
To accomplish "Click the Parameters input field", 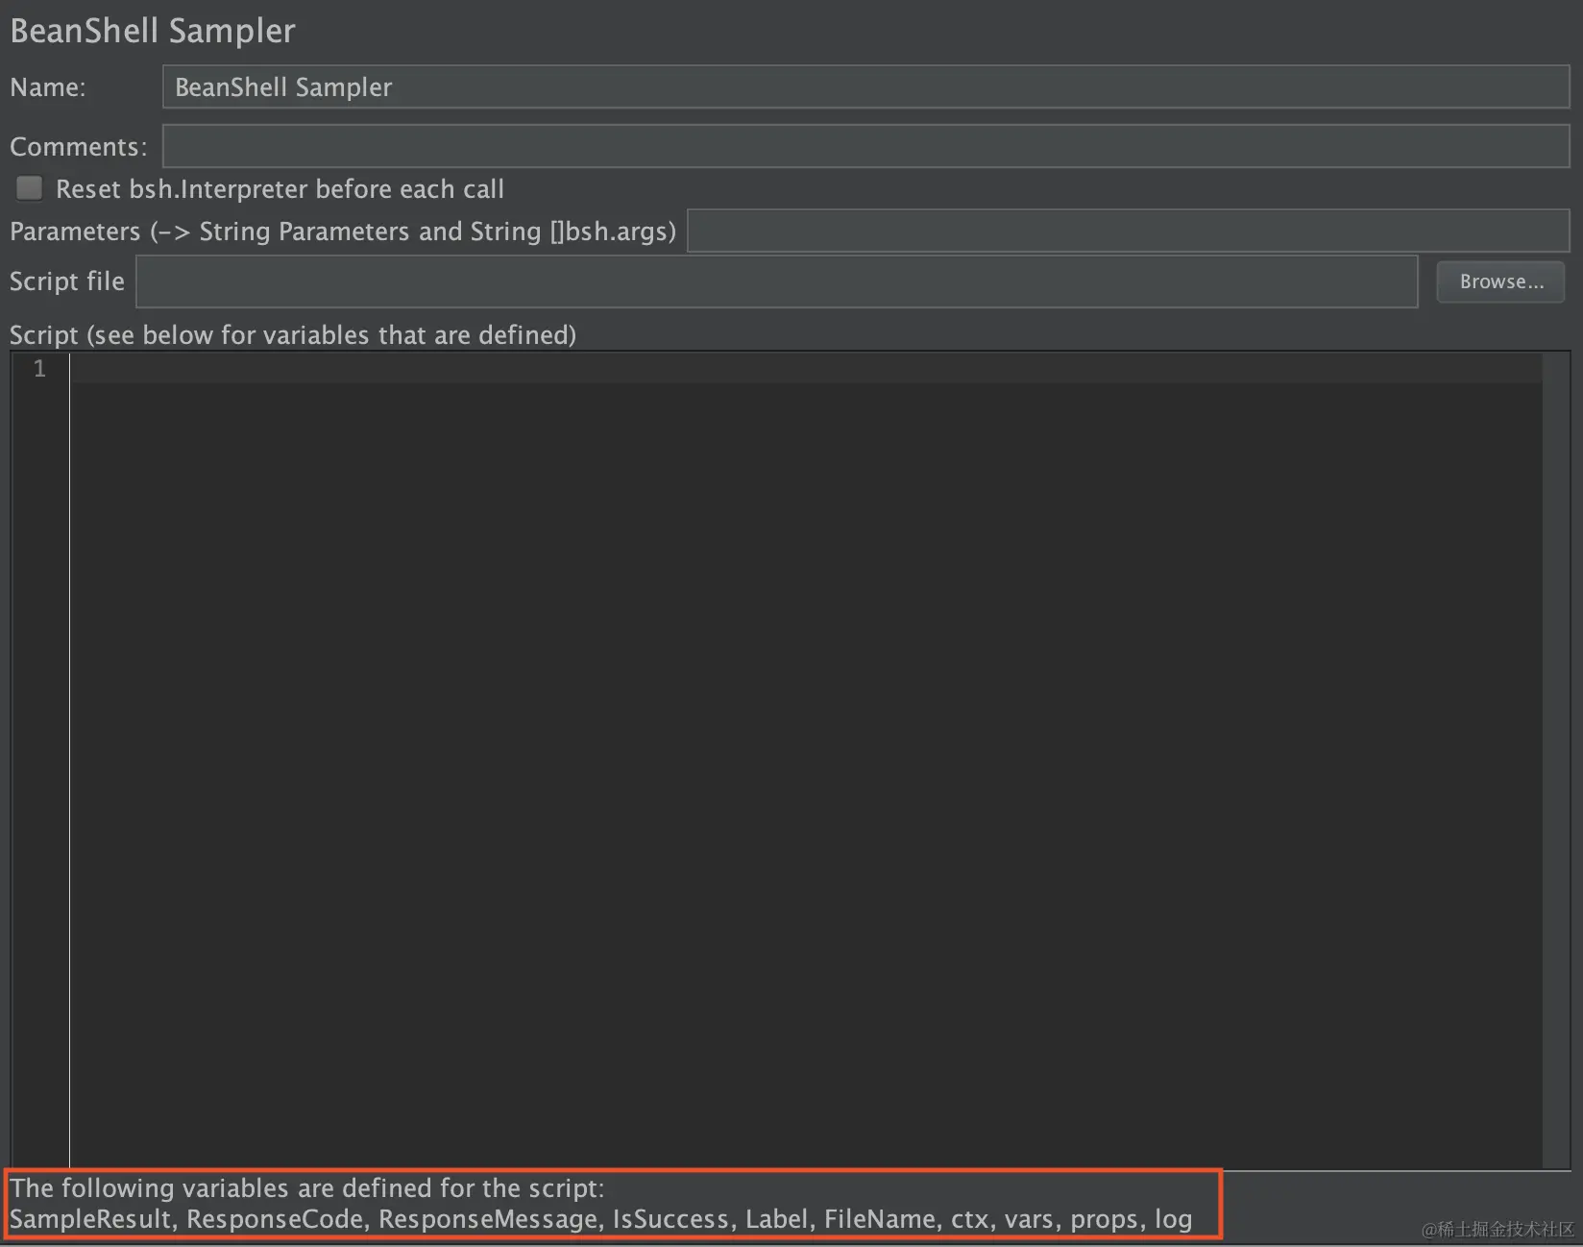I will pos(1124,231).
